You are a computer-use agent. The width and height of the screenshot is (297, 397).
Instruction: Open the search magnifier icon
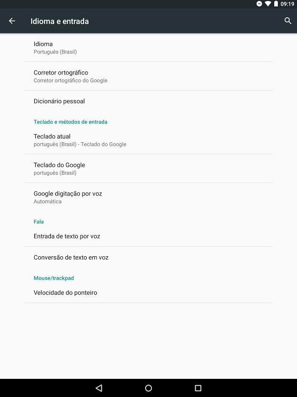(288, 21)
